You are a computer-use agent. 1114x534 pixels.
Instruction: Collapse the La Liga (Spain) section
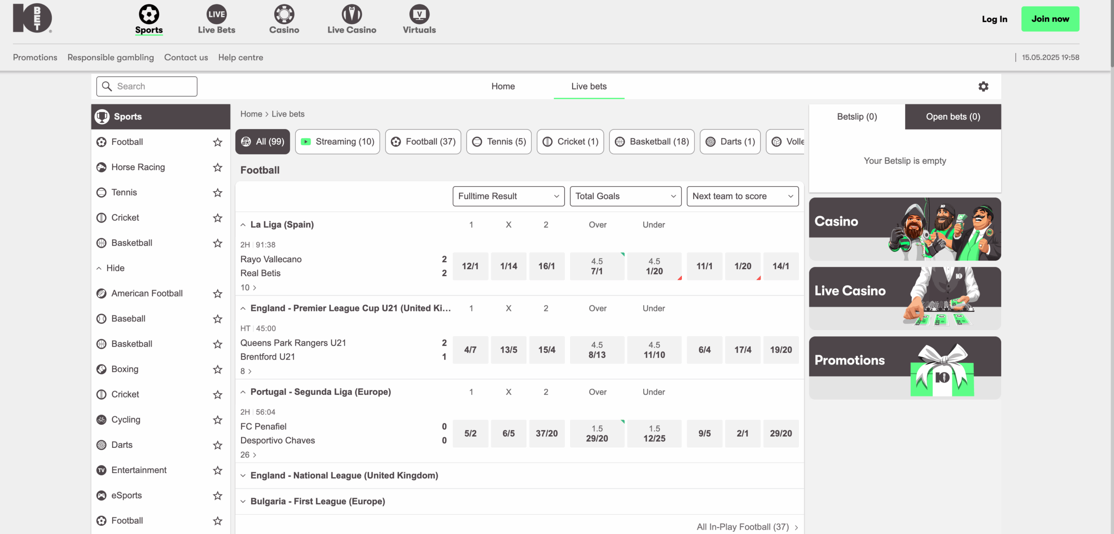243,225
